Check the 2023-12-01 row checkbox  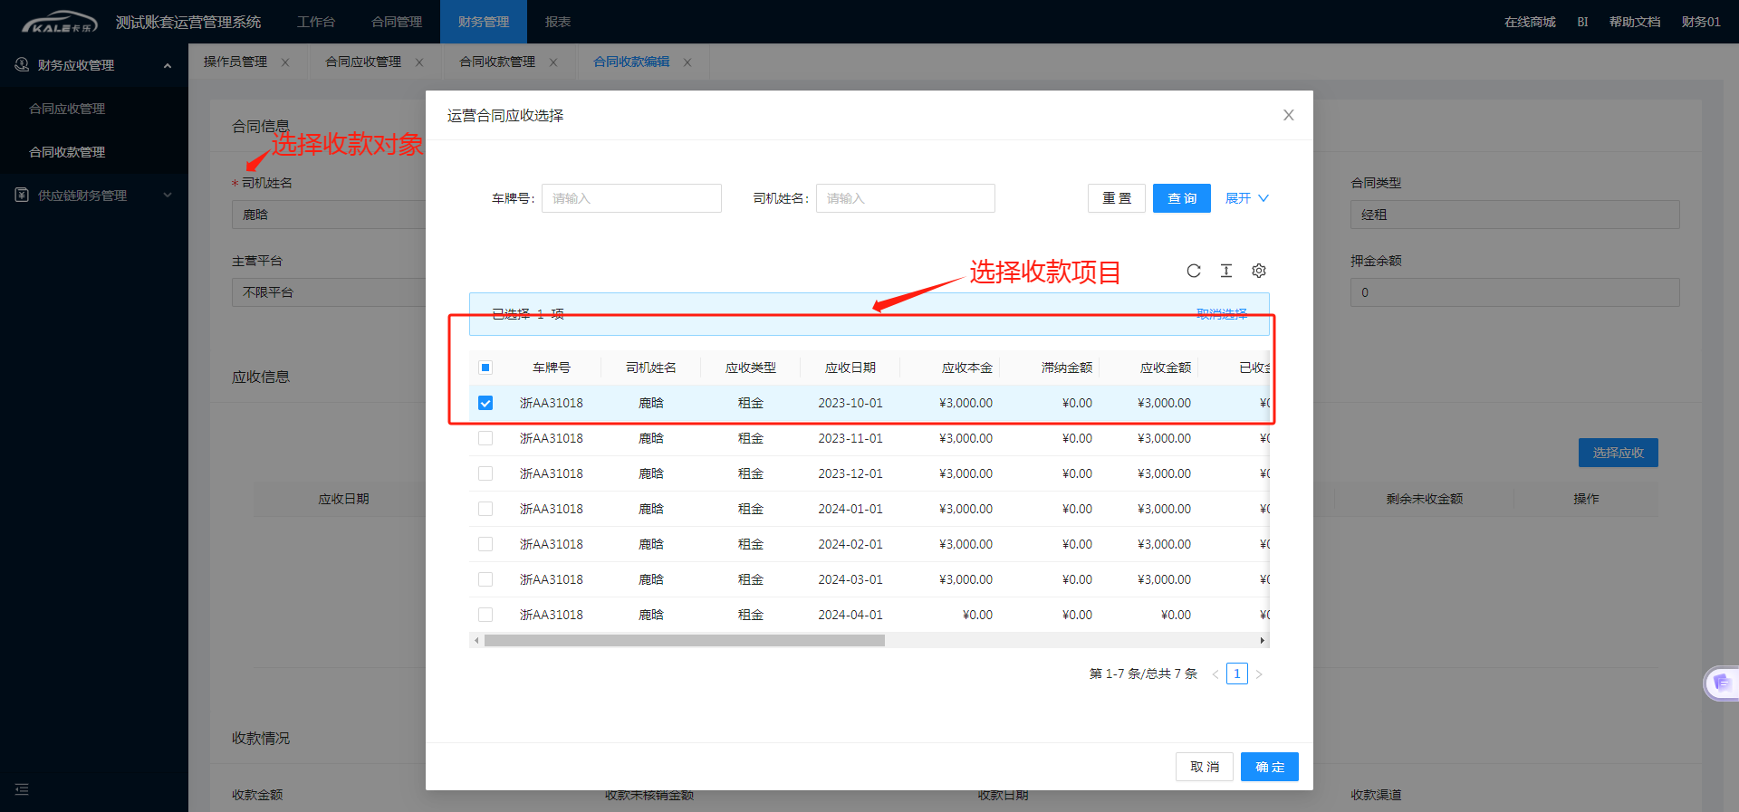(x=485, y=473)
